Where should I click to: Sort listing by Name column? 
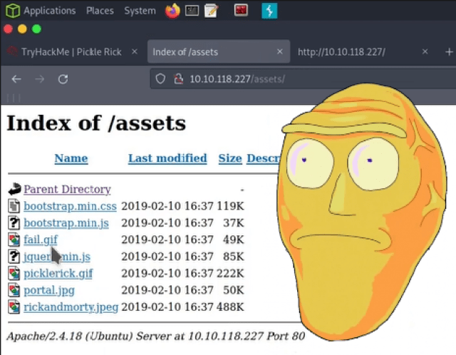(71, 158)
